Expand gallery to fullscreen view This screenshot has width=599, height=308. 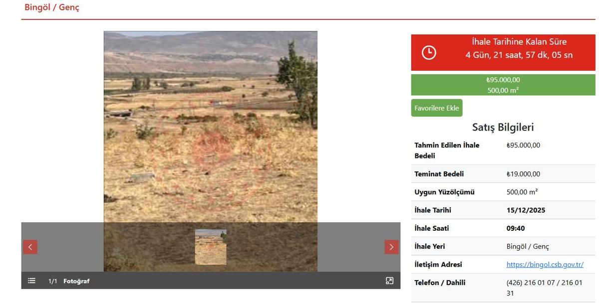click(390, 281)
